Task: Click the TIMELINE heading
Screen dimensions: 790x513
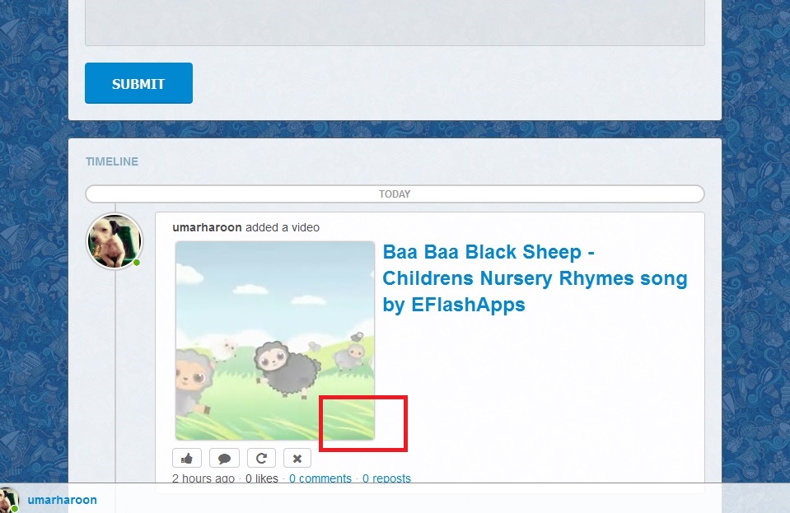Action: 112,161
